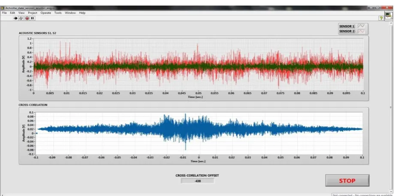Click the Run arrow in the toolbar
This screenshot has height=196, width=395.
[15, 18]
